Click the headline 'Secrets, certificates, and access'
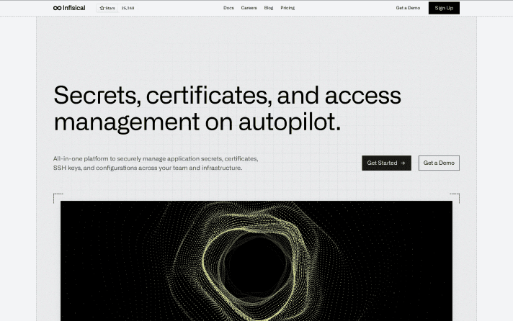Image resolution: width=513 pixels, height=321 pixels. tap(227, 96)
